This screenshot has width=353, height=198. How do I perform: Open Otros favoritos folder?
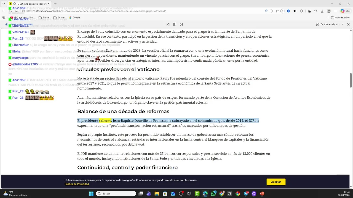pos(340,18)
